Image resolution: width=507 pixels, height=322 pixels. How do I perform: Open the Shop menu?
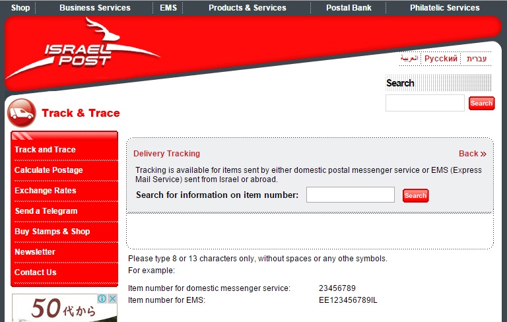[x=20, y=8]
